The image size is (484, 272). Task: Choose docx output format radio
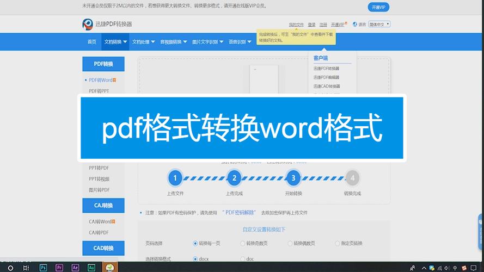pyautogui.click(x=195, y=259)
